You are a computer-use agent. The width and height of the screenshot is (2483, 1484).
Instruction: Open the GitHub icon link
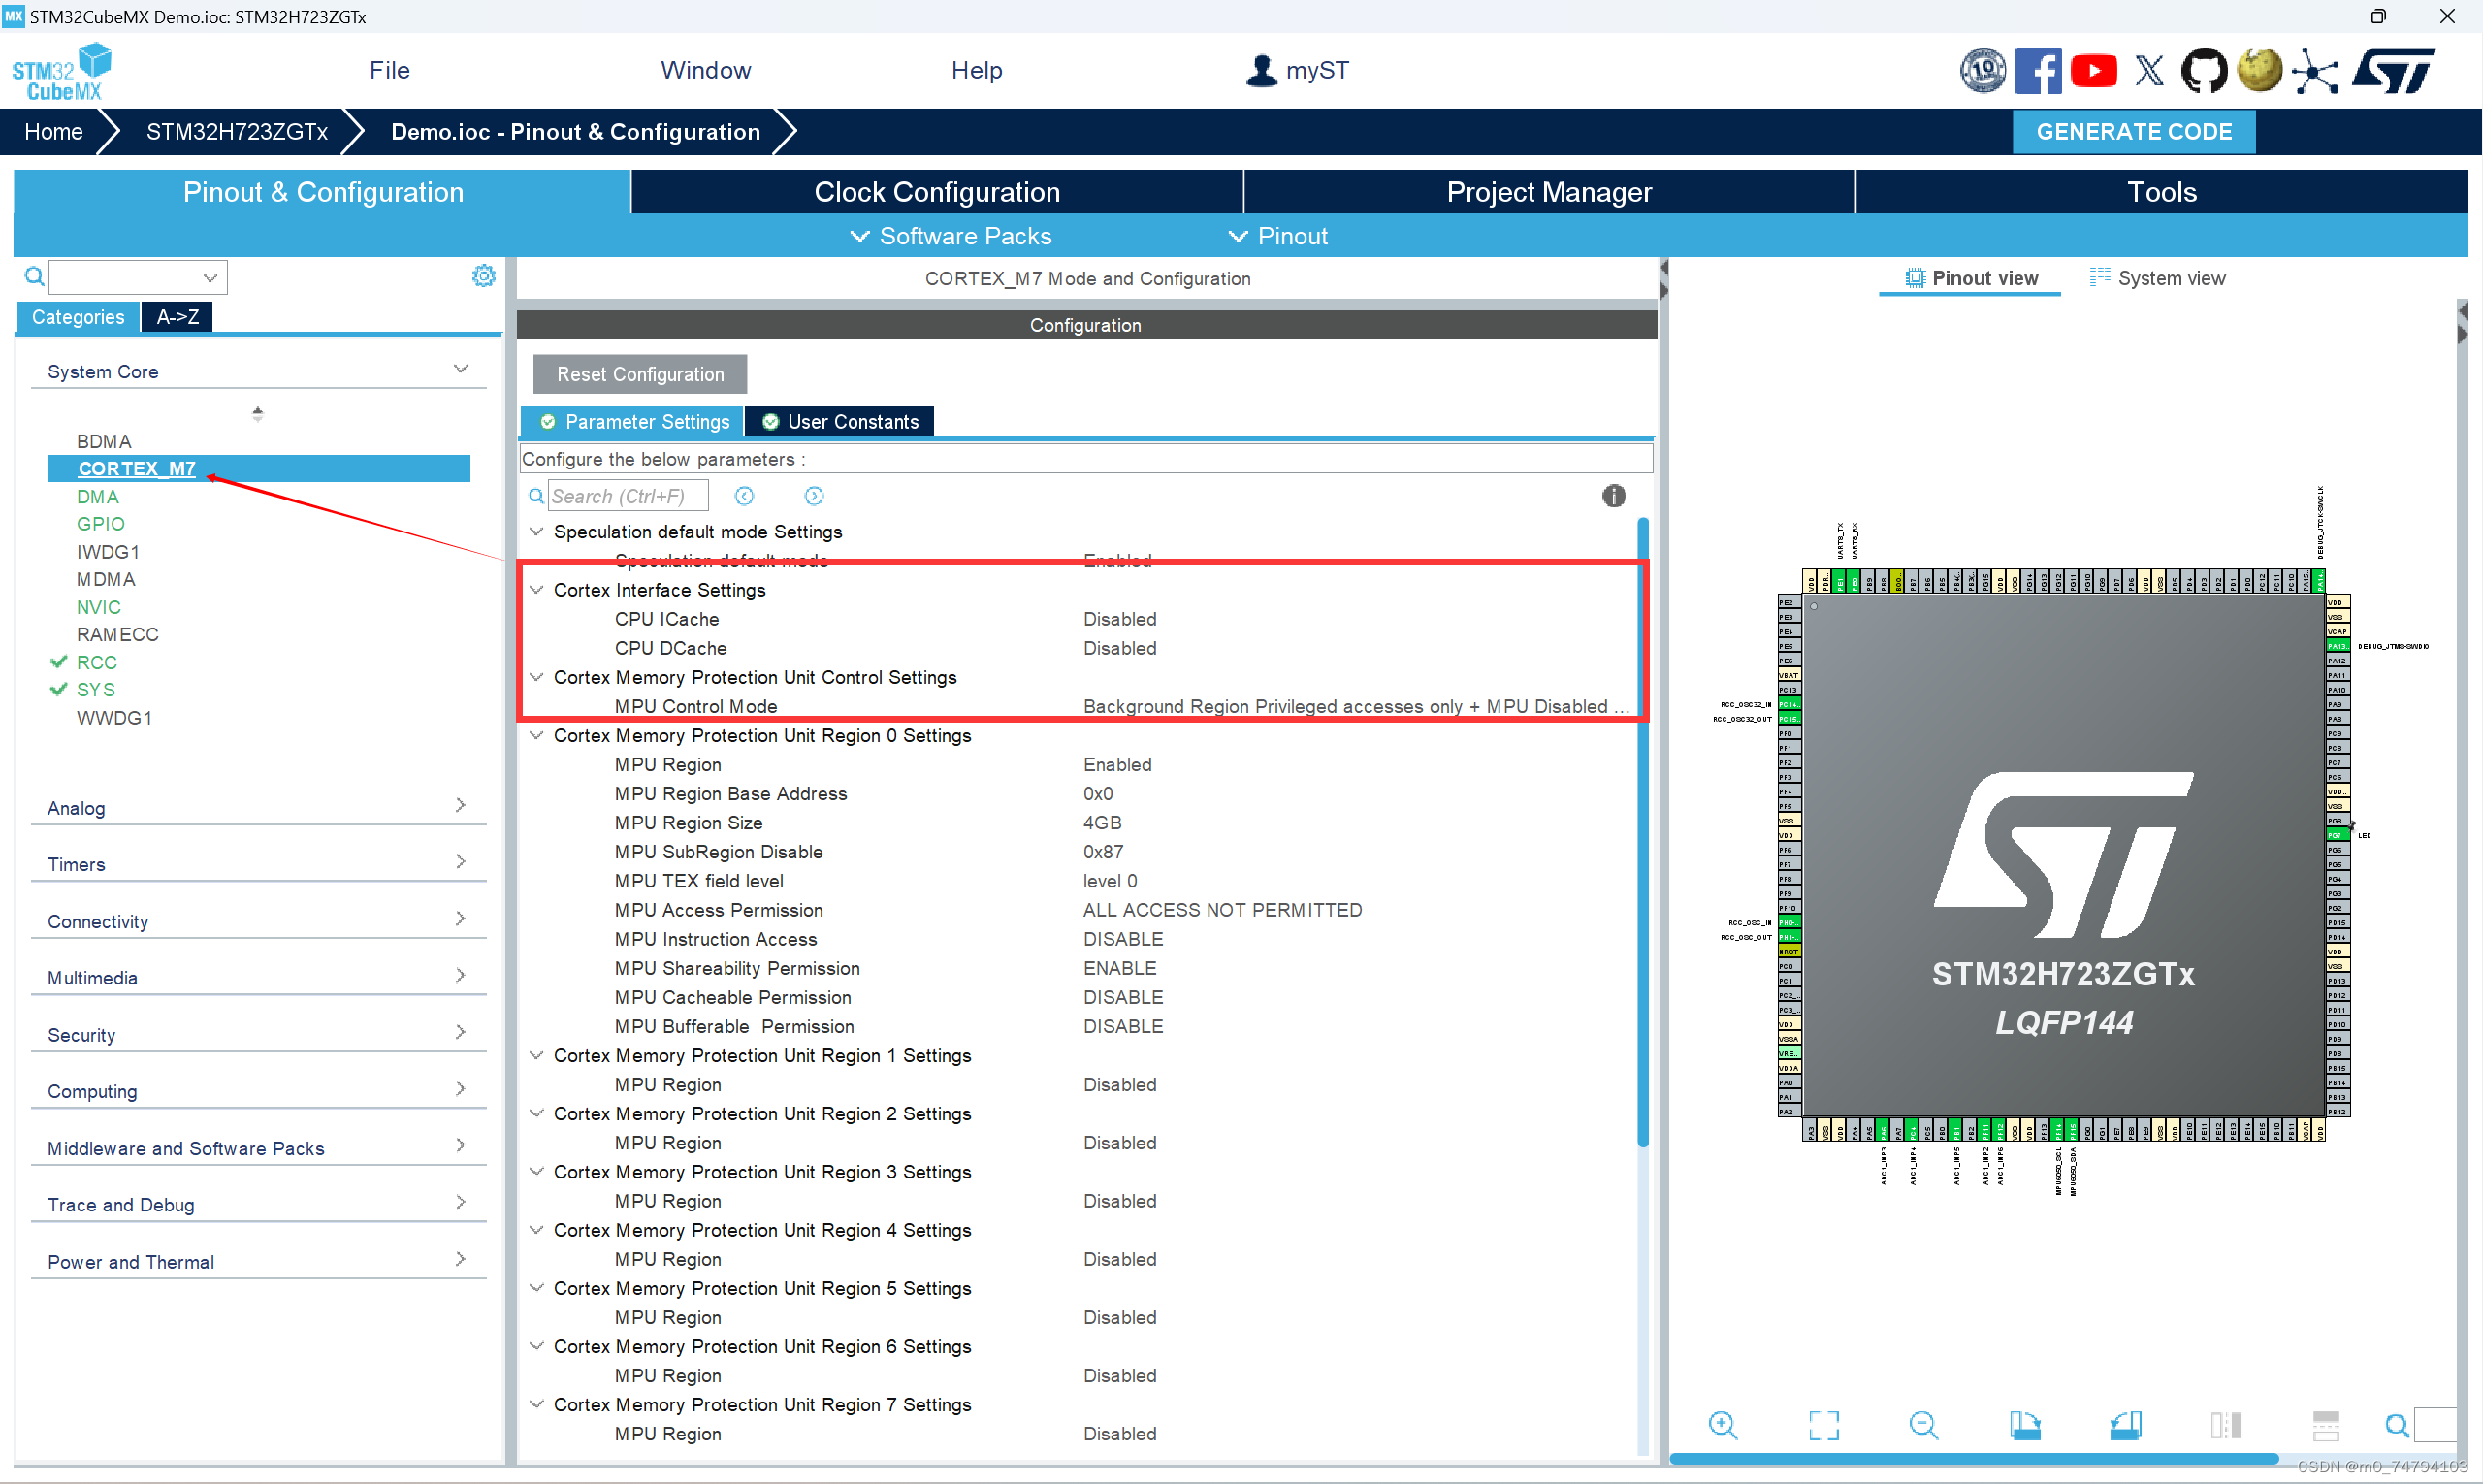(2203, 71)
